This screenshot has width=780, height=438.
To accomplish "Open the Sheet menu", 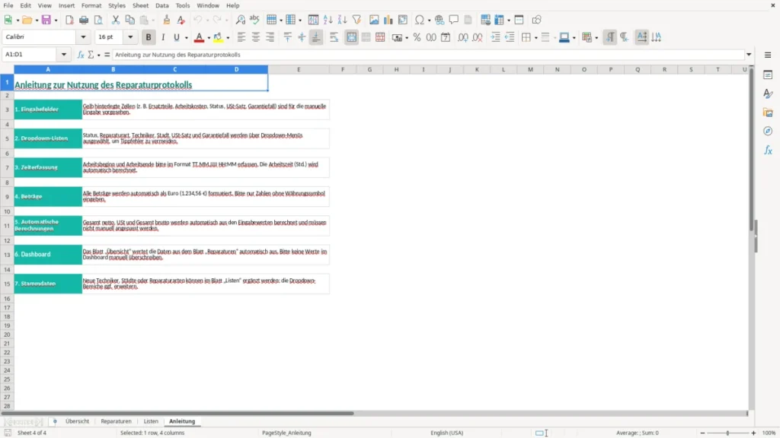I will tap(140, 5).
